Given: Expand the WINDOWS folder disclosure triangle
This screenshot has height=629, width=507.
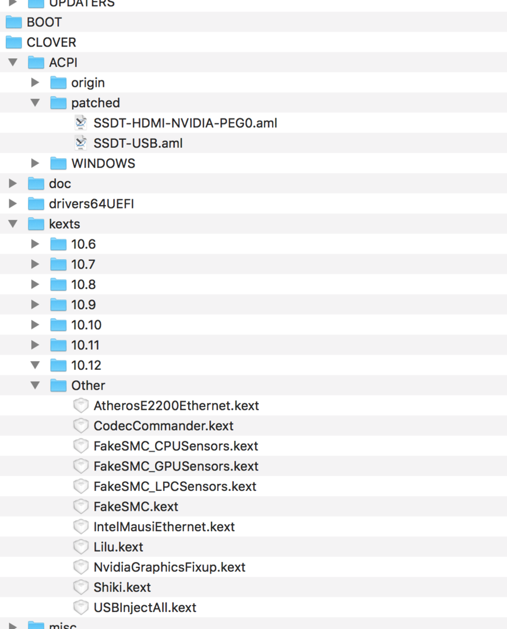Looking at the screenshot, I should [36, 163].
